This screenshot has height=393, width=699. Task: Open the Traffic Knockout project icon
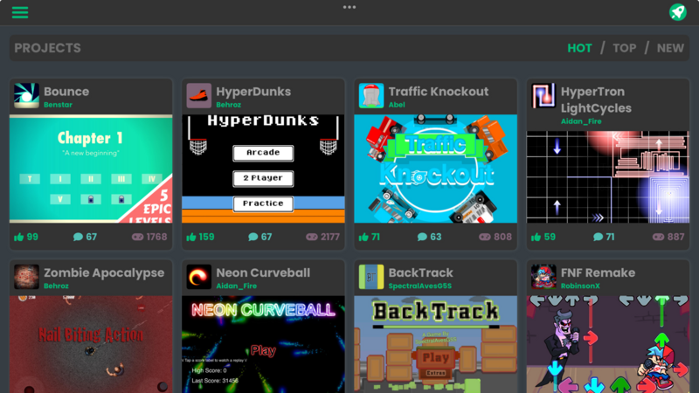pyautogui.click(x=371, y=95)
